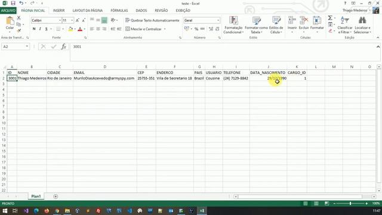Add a new sheet with plus icon

coord(56,196)
